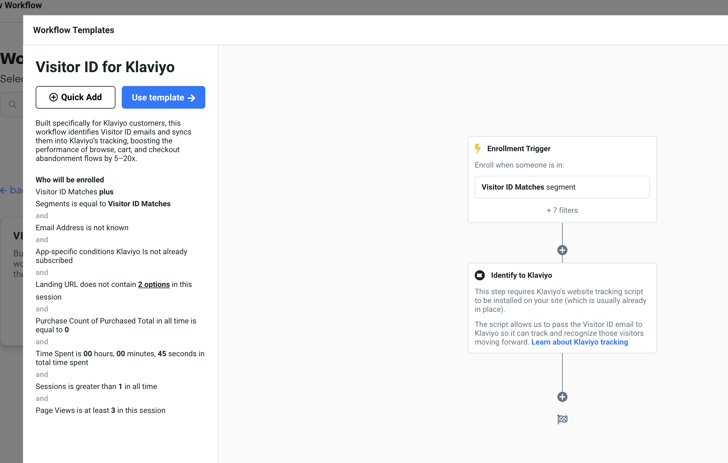Click the Who will be enrolled heading
The width and height of the screenshot is (728, 463).
coord(70,180)
